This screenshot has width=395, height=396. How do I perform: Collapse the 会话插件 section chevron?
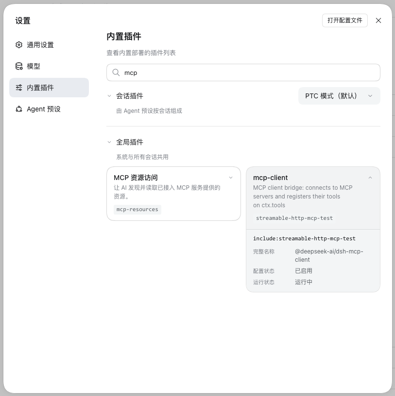tap(109, 96)
